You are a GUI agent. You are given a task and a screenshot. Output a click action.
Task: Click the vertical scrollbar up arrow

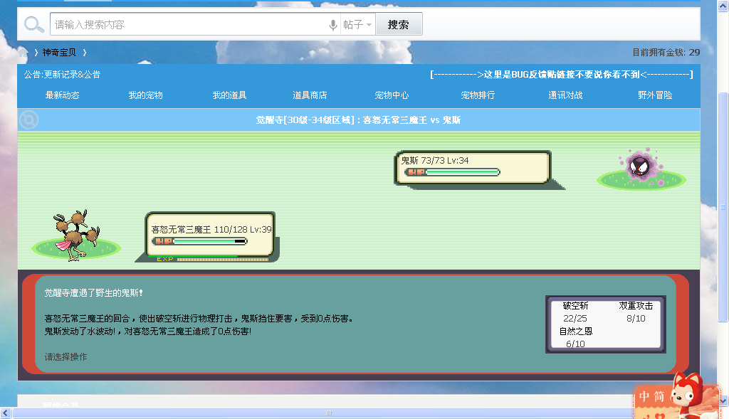point(723,6)
